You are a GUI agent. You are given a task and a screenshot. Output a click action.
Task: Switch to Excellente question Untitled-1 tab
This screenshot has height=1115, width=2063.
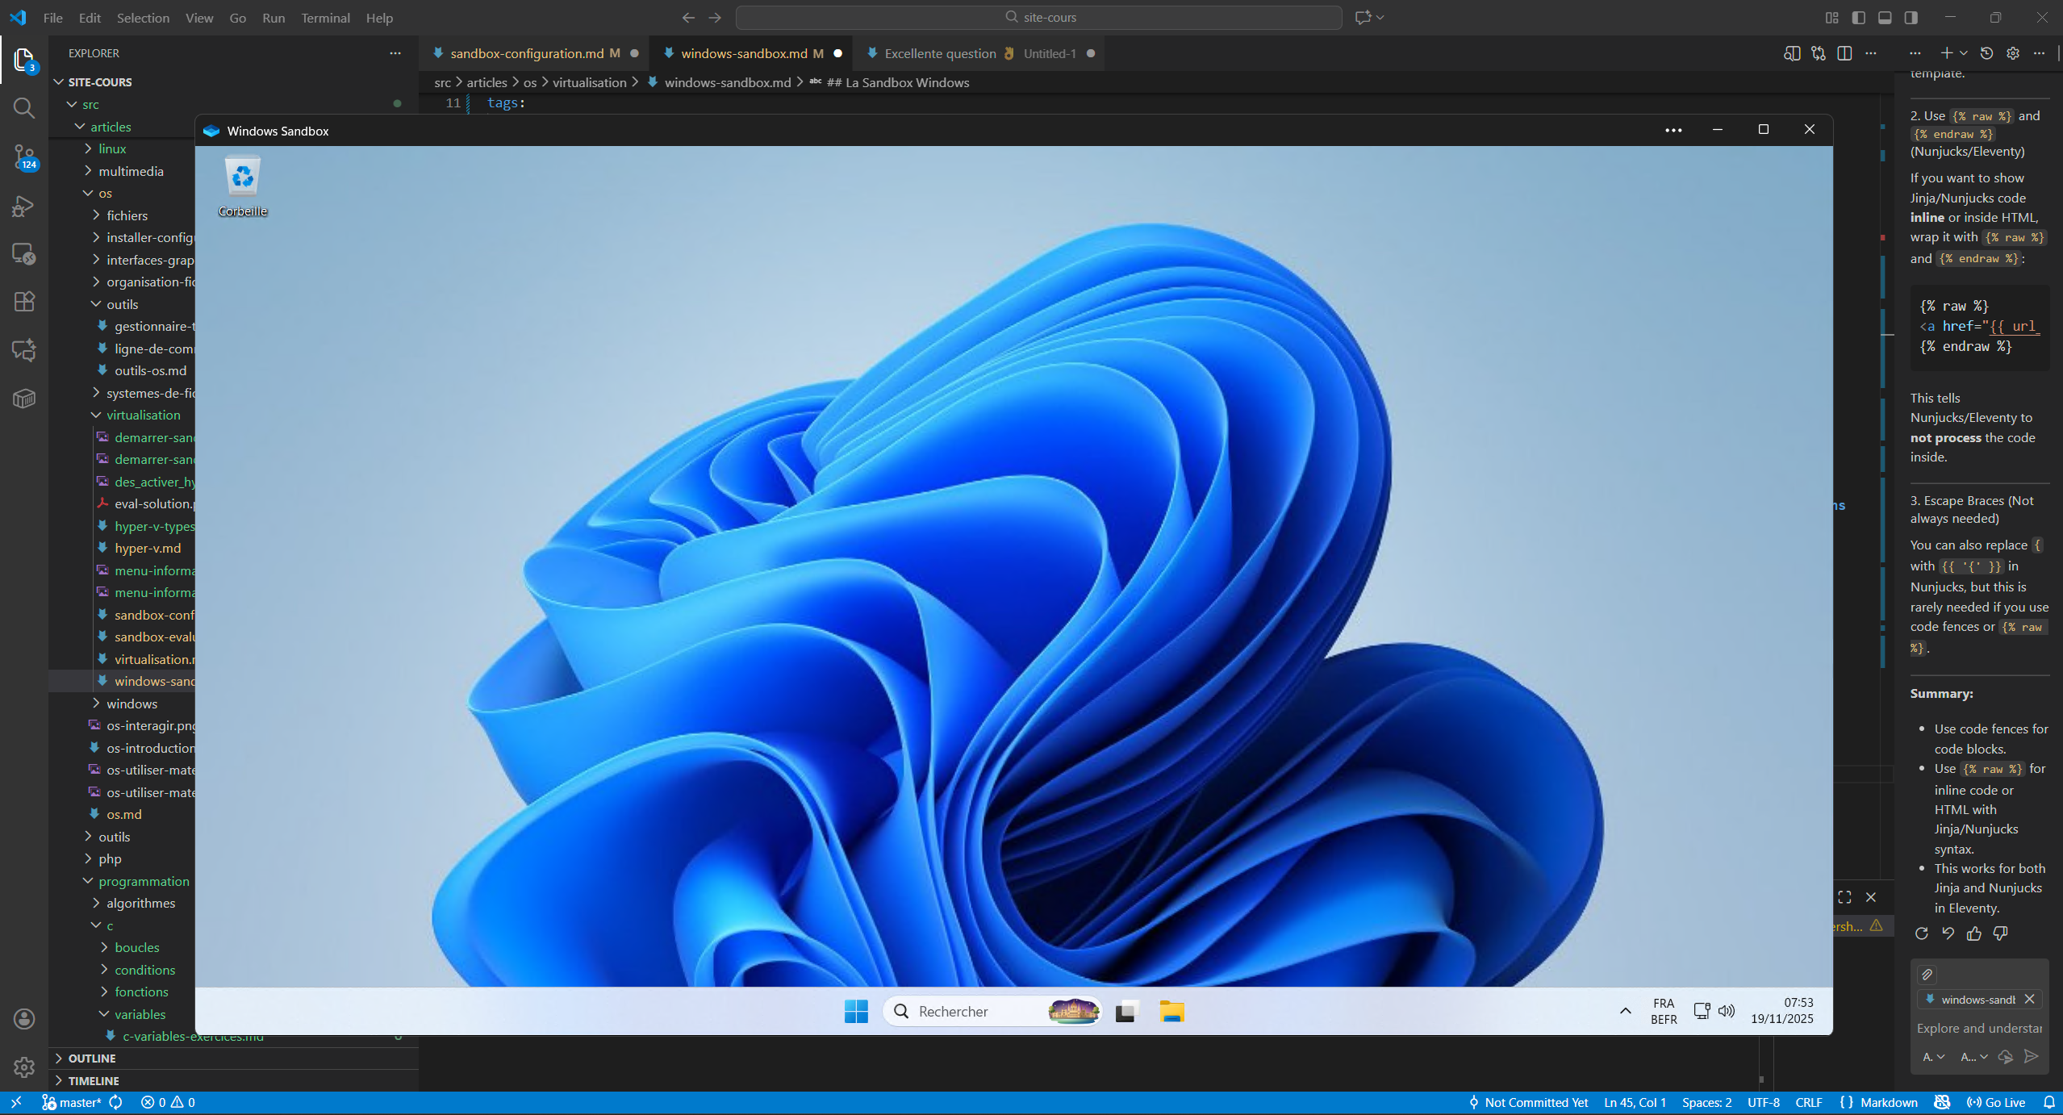[x=980, y=53]
